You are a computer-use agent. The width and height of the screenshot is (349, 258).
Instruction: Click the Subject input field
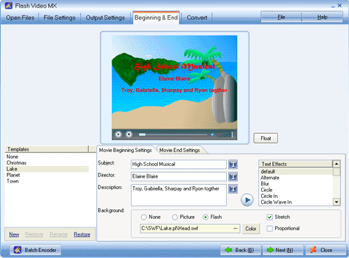[179, 165]
